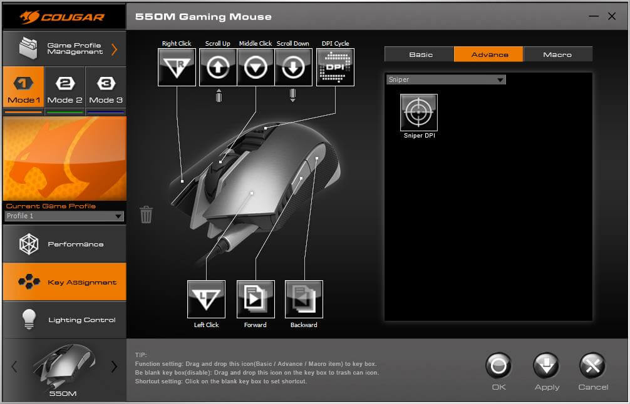The height and width of the screenshot is (404, 630).
Task: Expand the Current Game Profile dropdown
Action: pos(64,216)
